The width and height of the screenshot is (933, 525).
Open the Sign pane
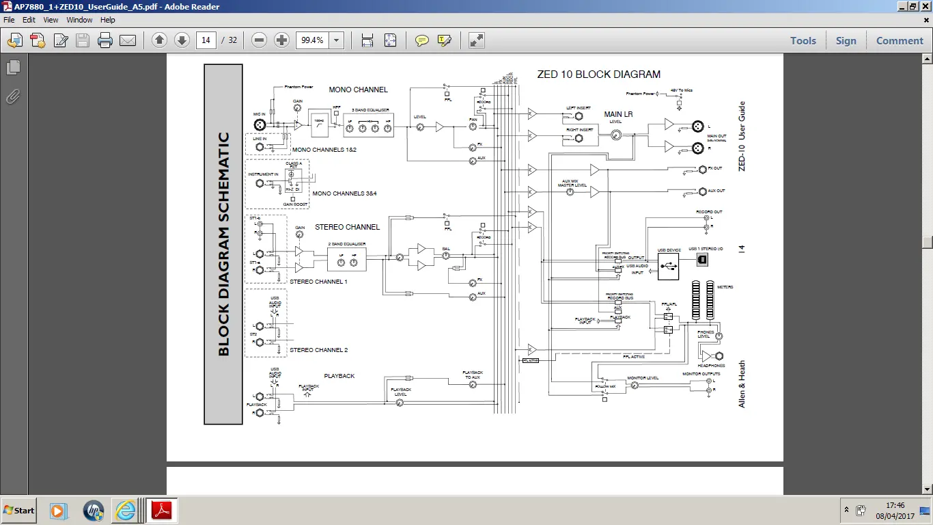click(846, 40)
